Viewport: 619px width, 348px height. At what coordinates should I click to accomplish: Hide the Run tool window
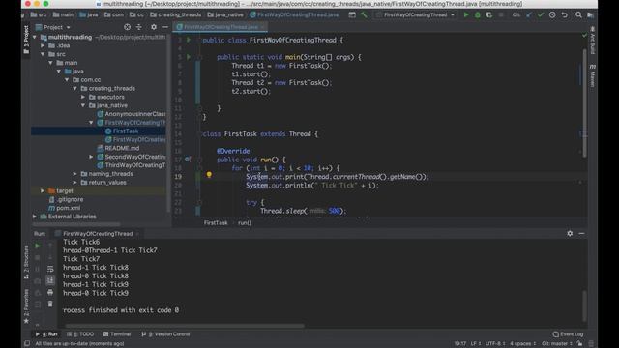[581, 234]
